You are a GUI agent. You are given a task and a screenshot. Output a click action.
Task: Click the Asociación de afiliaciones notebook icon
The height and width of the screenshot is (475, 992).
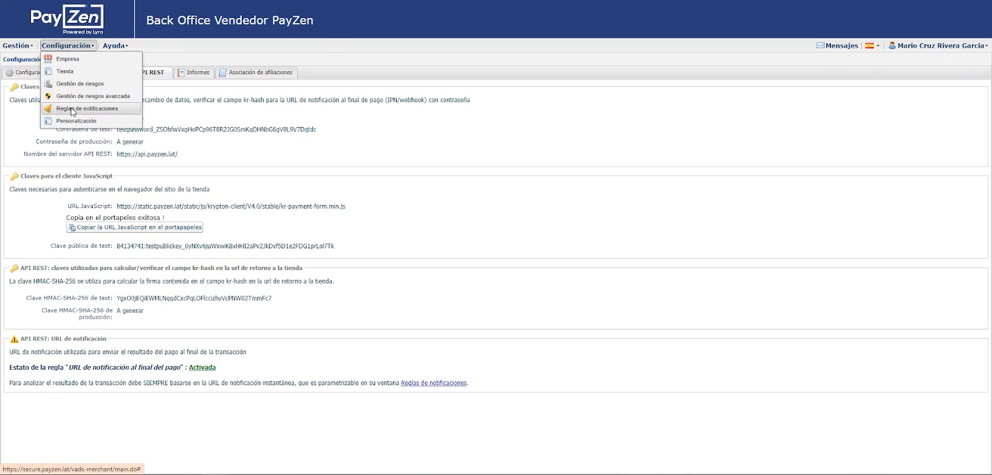pos(223,72)
